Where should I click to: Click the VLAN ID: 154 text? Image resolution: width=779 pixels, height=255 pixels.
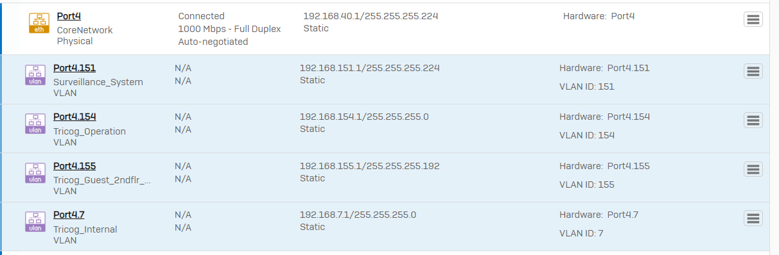click(x=587, y=135)
